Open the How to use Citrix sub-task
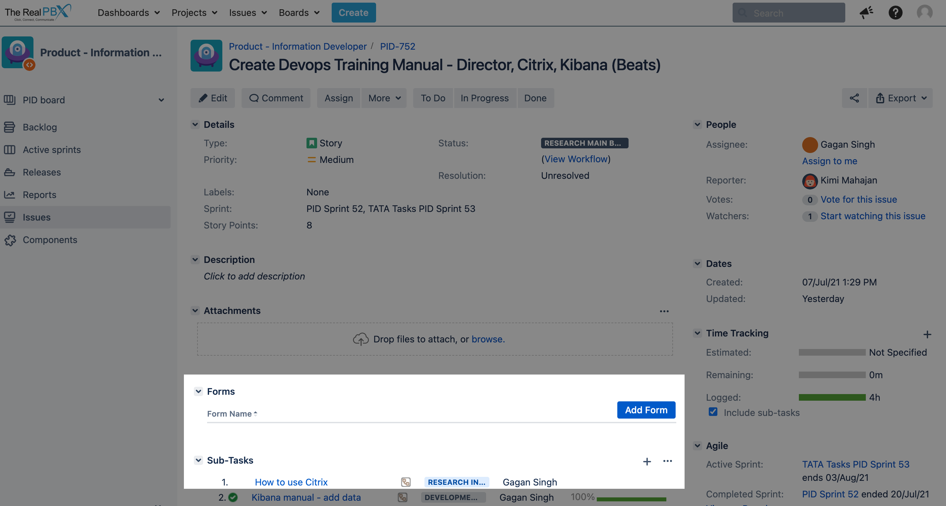Image resolution: width=946 pixels, height=506 pixels. 291,482
